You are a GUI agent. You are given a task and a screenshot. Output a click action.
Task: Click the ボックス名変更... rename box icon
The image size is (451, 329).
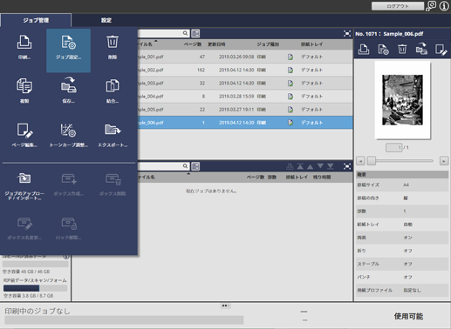pos(24,223)
